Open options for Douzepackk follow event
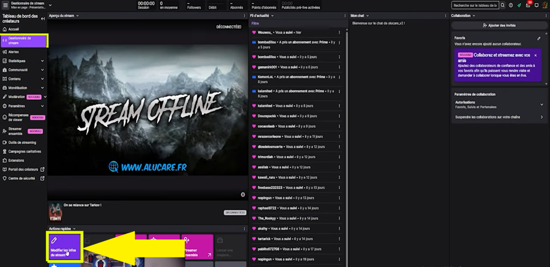Viewport: 550px width, 267px height. [x=339, y=116]
